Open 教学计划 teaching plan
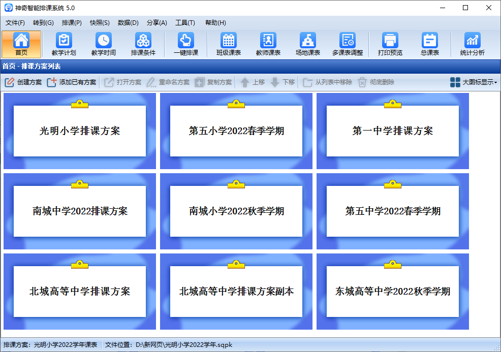Viewport: 501px width, 352px height. (64, 44)
